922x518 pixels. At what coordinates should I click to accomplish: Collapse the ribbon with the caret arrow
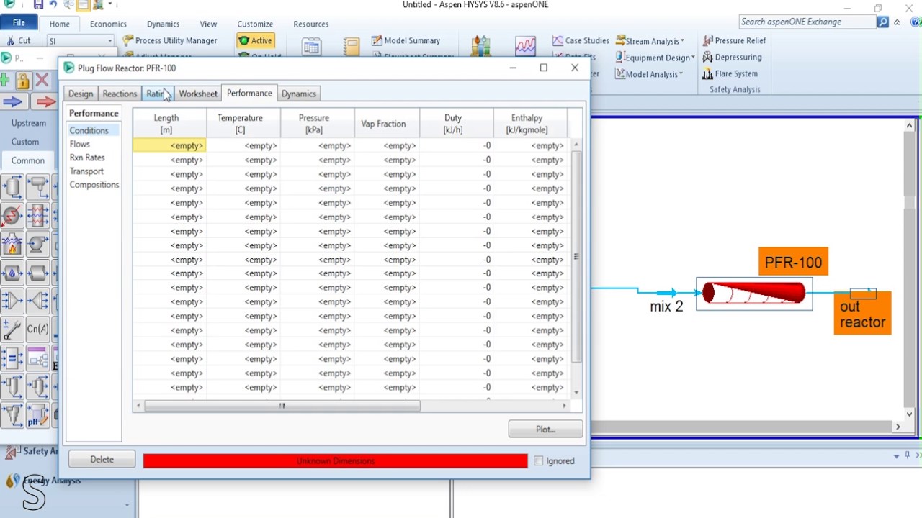click(897, 22)
